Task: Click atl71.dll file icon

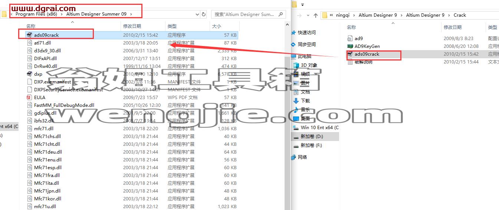Action: tap(30, 43)
